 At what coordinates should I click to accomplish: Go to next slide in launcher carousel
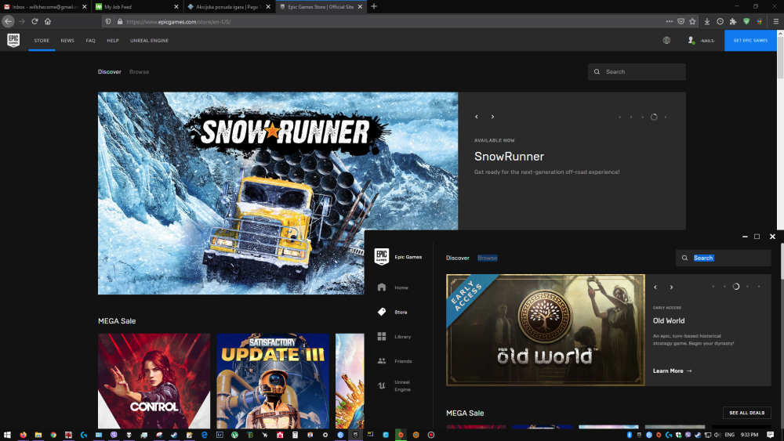coord(672,287)
